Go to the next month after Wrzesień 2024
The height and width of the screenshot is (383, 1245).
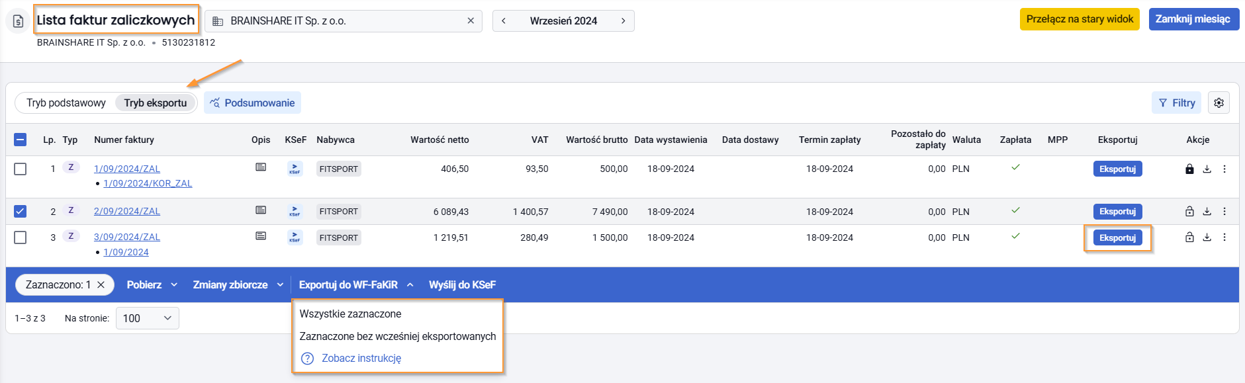(623, 21)
